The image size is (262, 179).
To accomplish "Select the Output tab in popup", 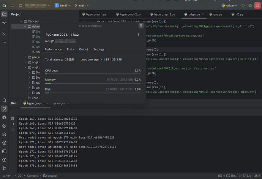I will 84,49.
